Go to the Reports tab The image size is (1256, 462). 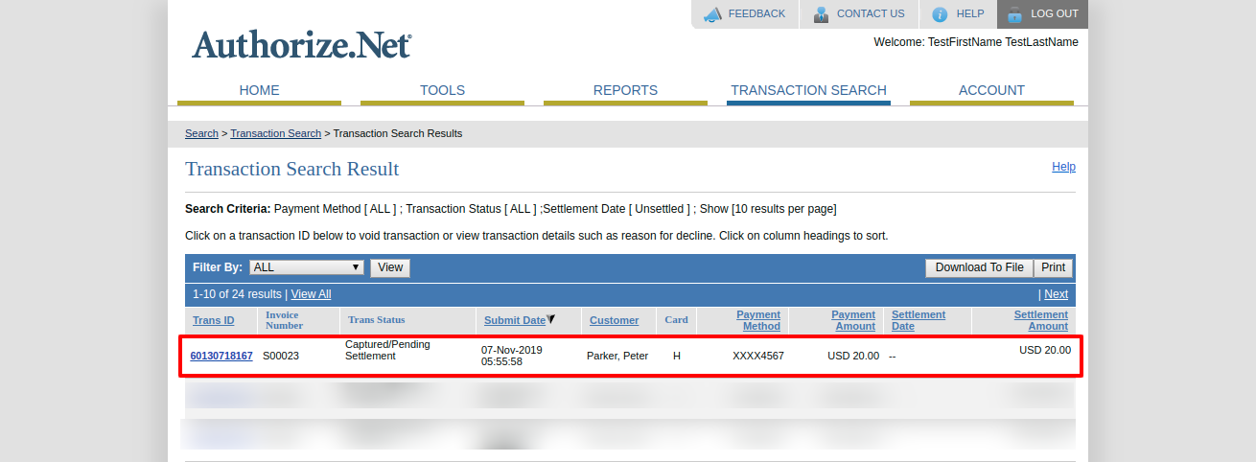tap(625, 90)
